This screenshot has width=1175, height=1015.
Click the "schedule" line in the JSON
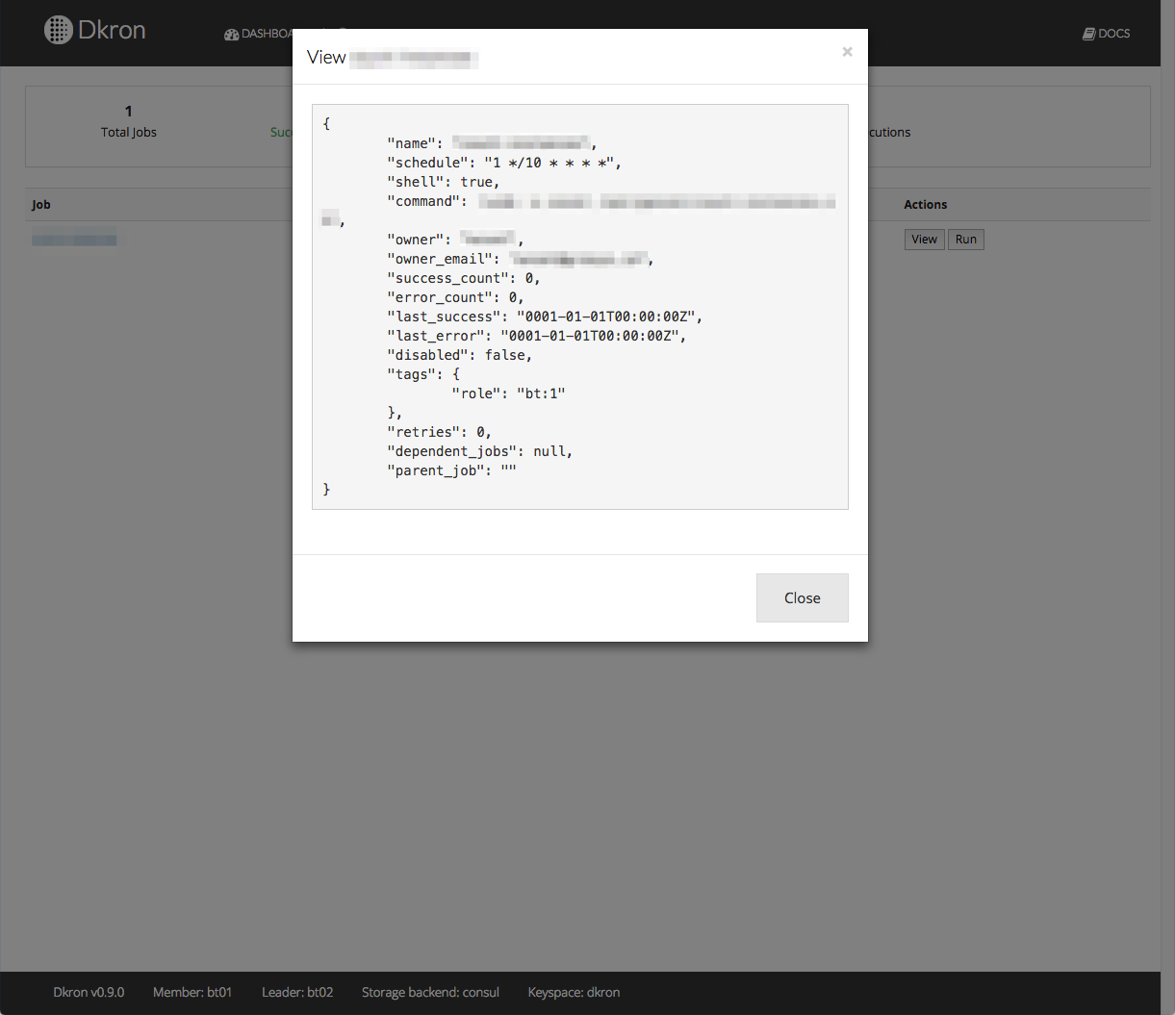pyautogui.click(x=503, y=163)
